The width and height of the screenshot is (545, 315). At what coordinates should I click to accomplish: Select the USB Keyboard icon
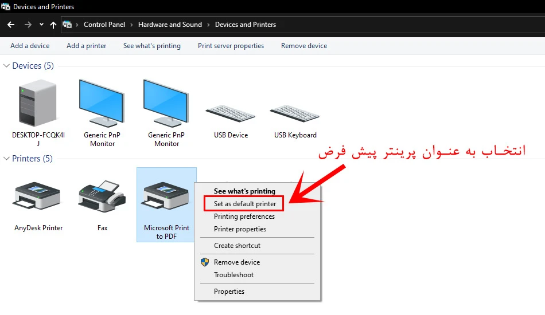(295, 114)
